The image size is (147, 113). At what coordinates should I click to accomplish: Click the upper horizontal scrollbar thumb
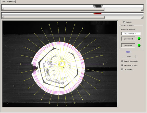54,9
